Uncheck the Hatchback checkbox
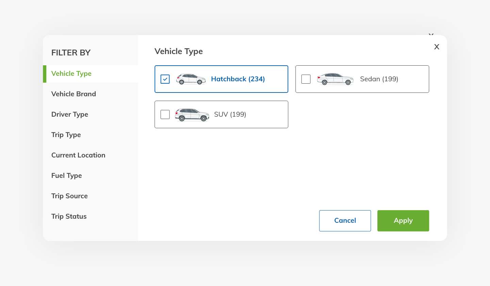Viewport: 490px width, 286px height. click(x=165, y=79)
